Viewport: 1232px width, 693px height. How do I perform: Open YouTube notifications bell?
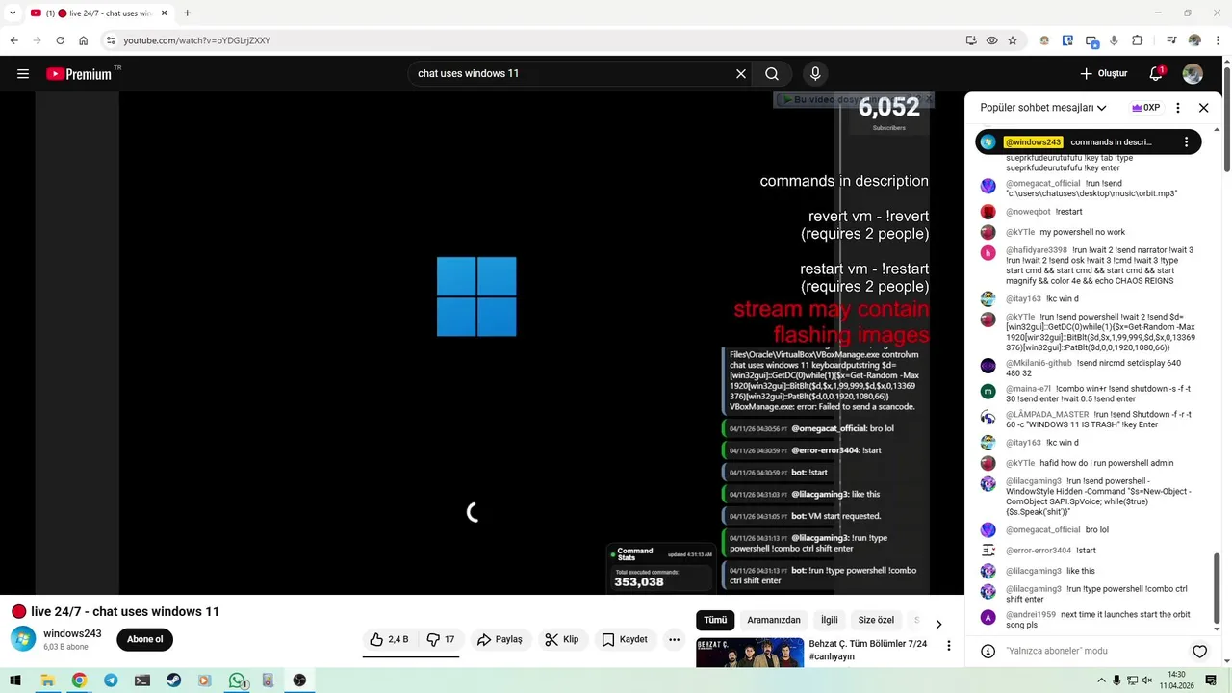click(x=1156, y=74)
